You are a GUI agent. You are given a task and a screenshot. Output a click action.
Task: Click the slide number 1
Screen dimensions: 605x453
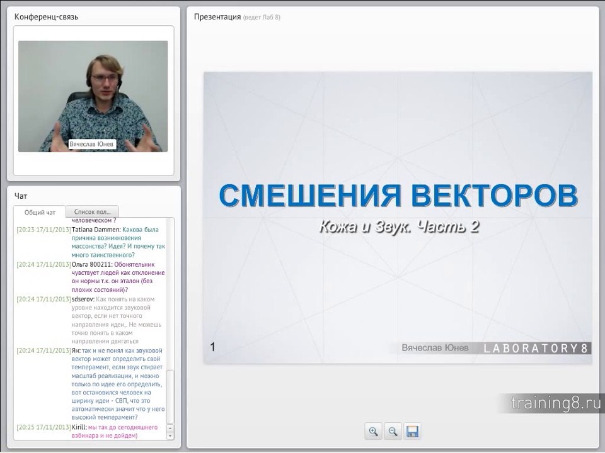tap(212, 347)
